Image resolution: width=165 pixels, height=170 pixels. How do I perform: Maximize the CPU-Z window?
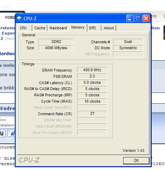point(138,18)
